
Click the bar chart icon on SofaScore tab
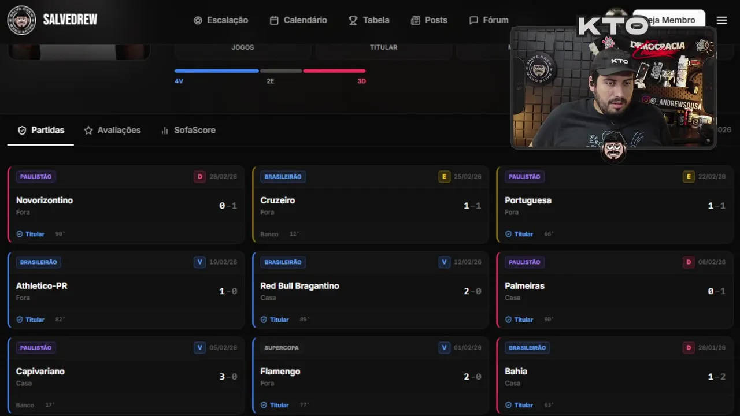click(165, 131)
